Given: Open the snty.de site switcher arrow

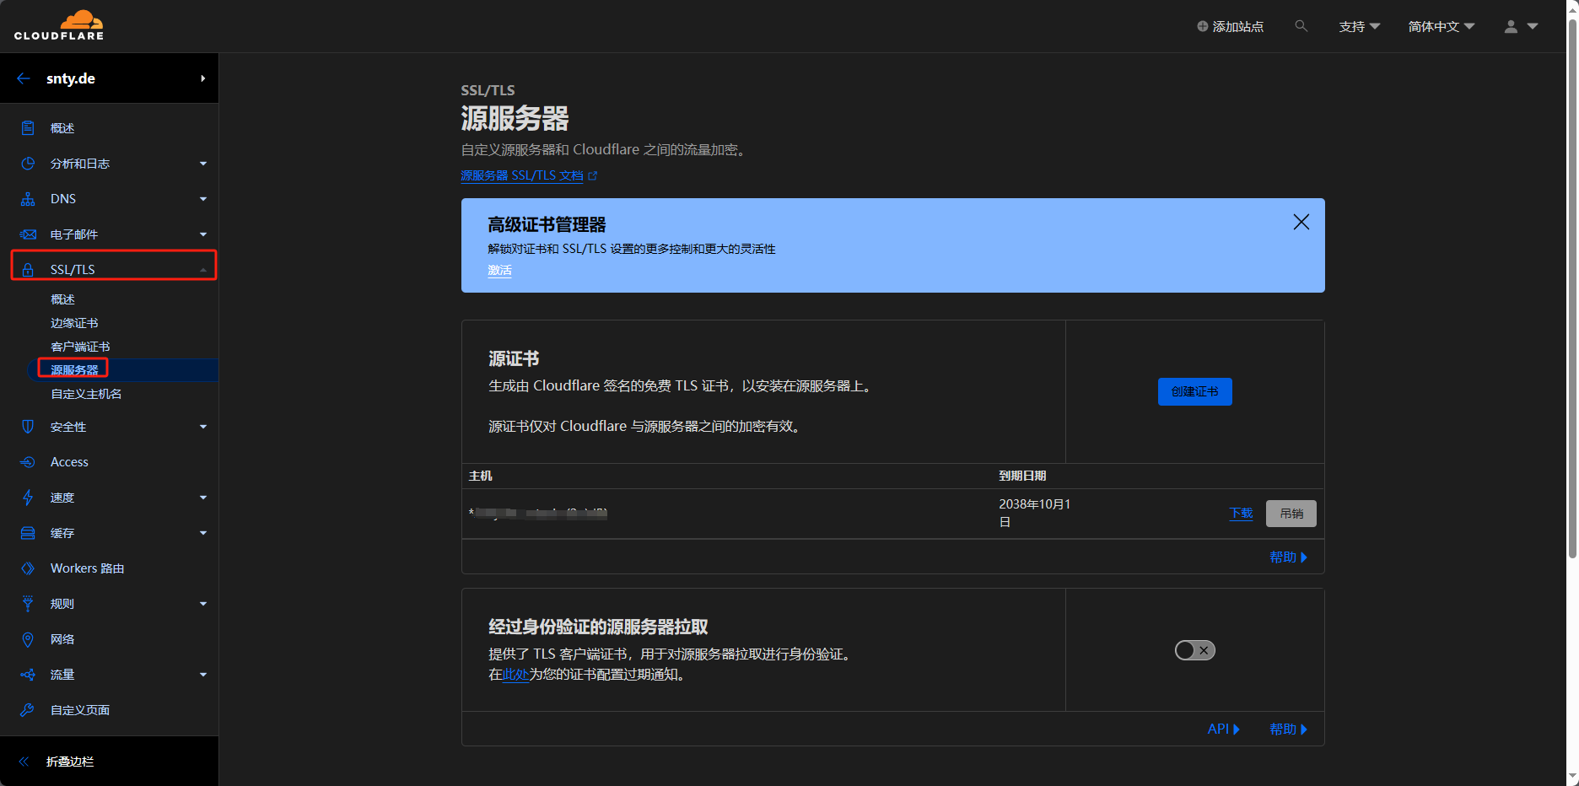Looking at the screenshot, I should [x=203, y=78].
